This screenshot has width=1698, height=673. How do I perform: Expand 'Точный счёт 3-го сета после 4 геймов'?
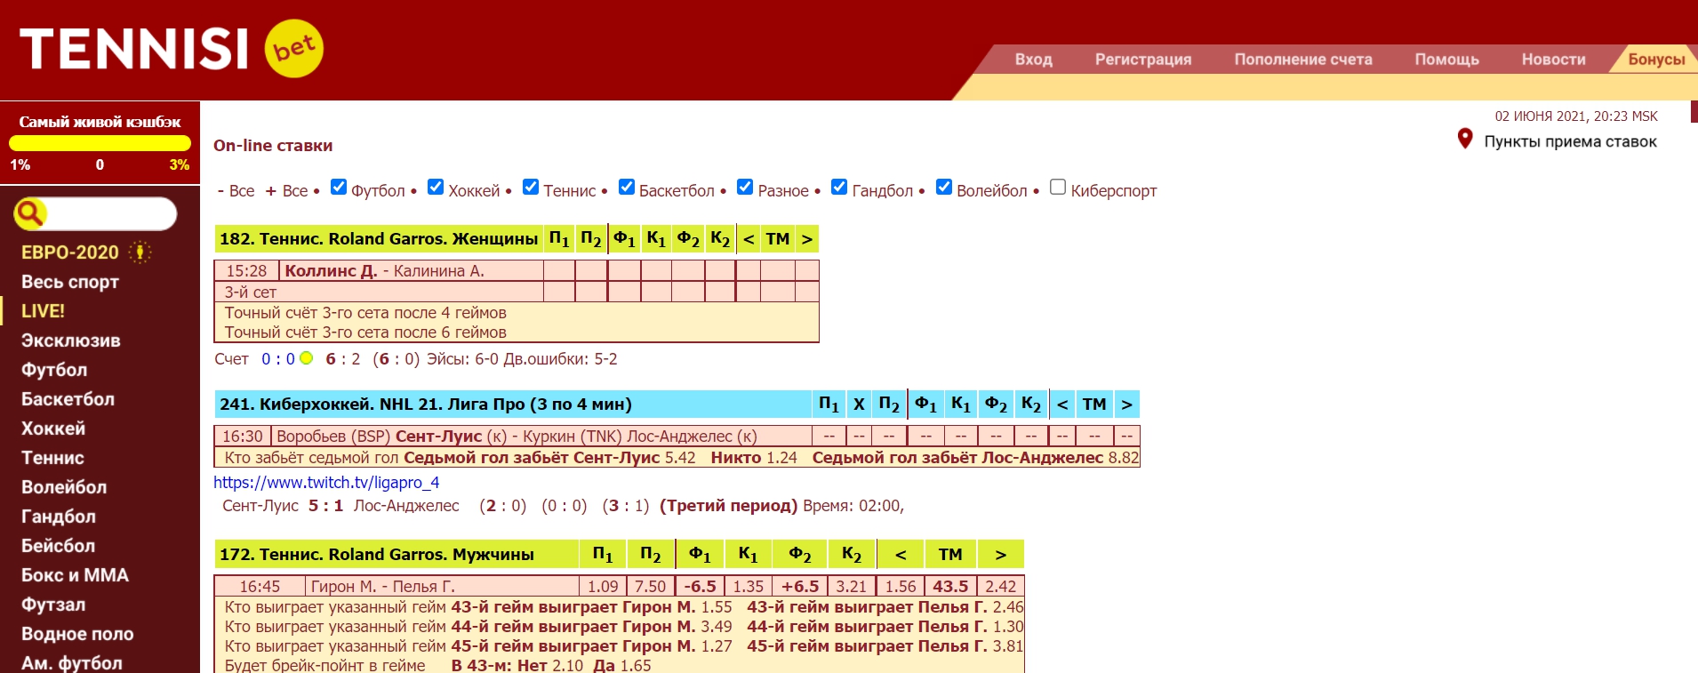click(364, 313)
